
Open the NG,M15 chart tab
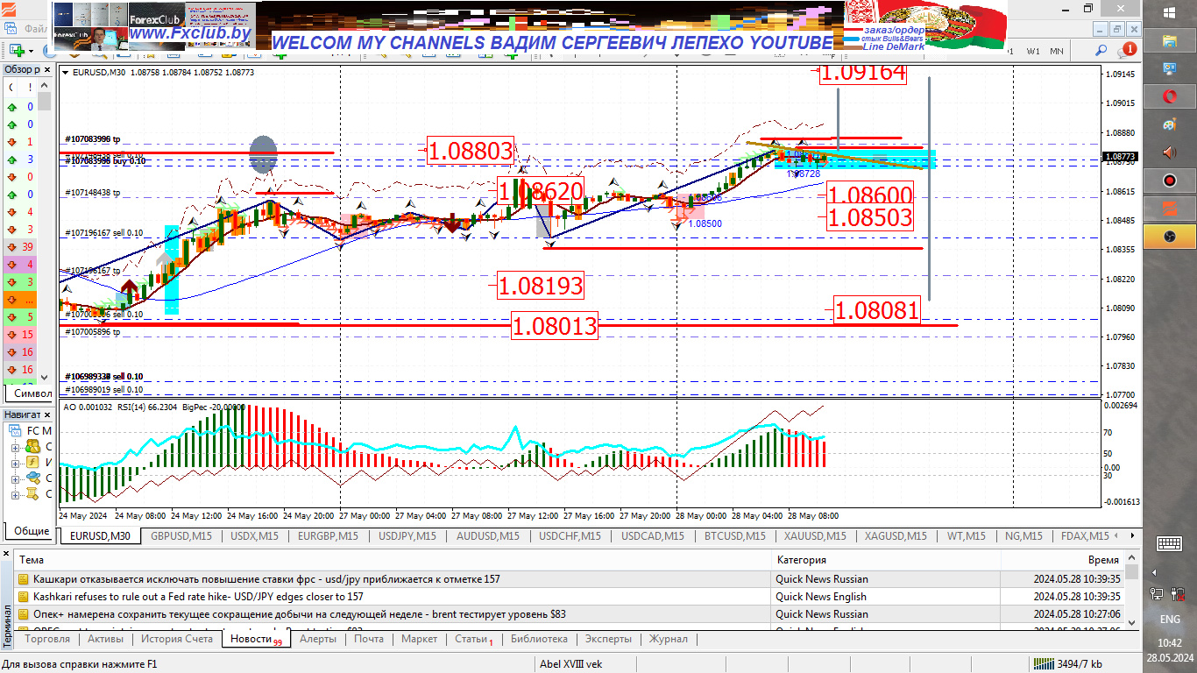[1023, 536]
